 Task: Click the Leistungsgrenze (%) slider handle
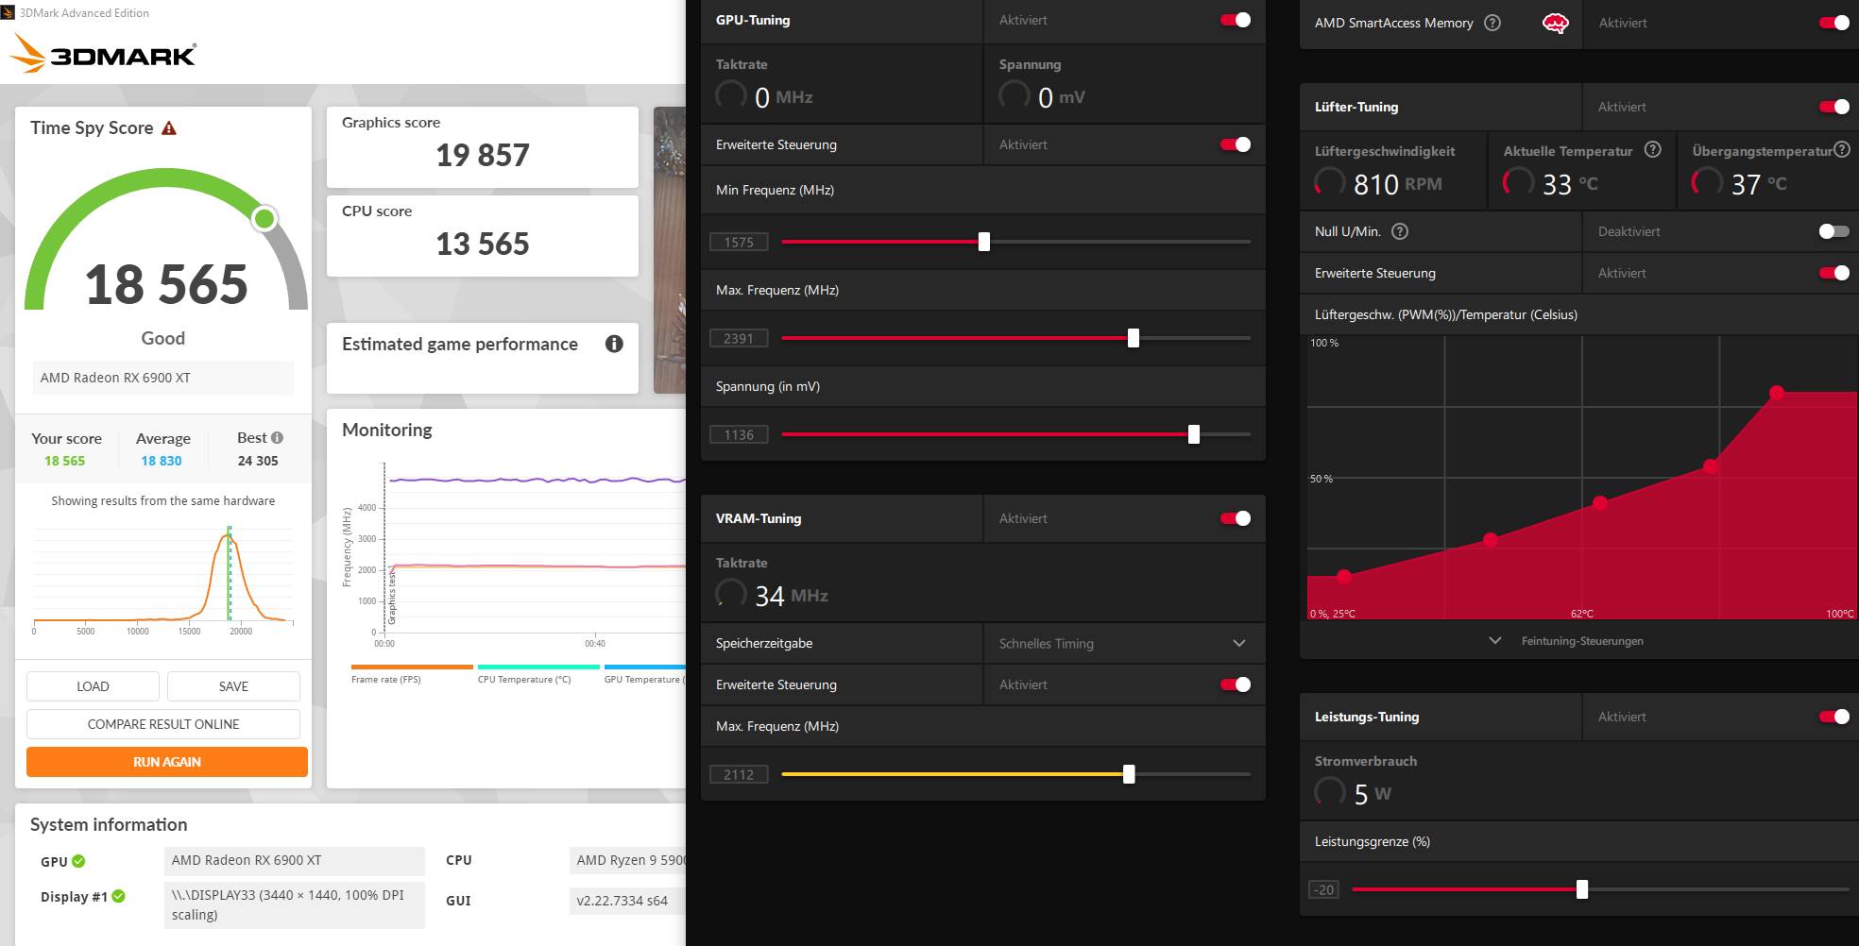pyautogui.click(x=1582, y=889)
